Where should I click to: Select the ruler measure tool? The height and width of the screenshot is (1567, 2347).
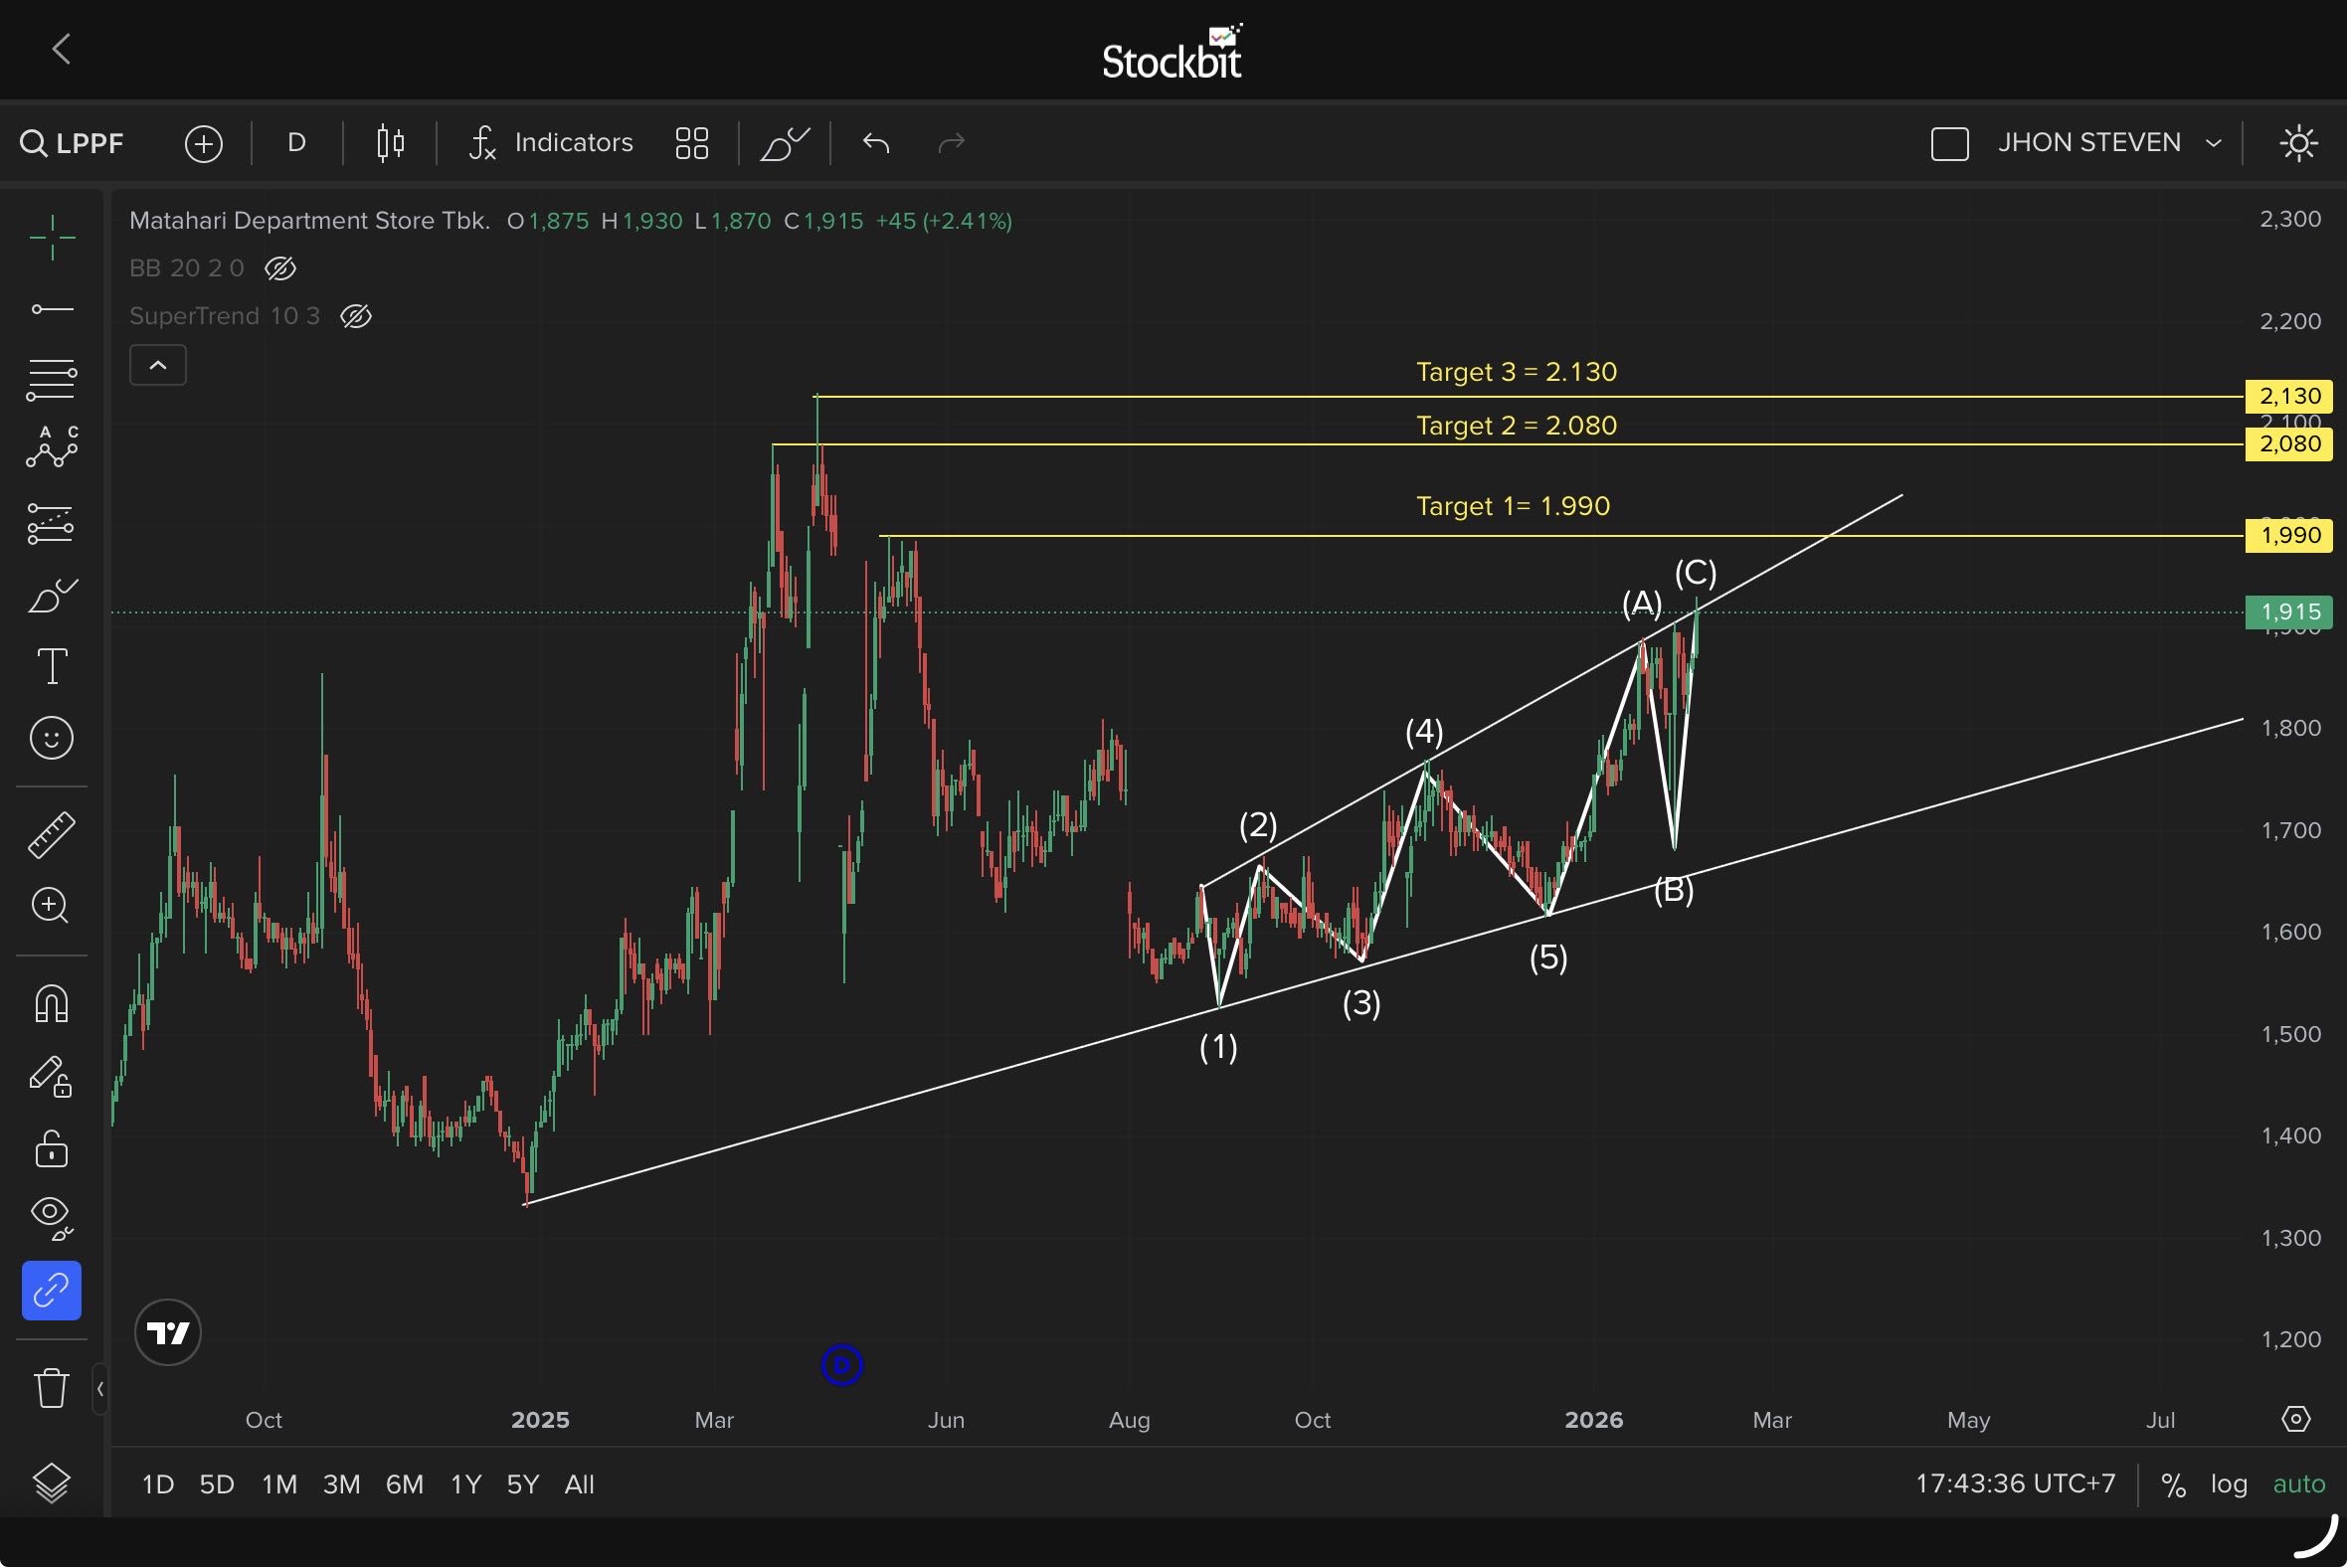click(52, 834)
